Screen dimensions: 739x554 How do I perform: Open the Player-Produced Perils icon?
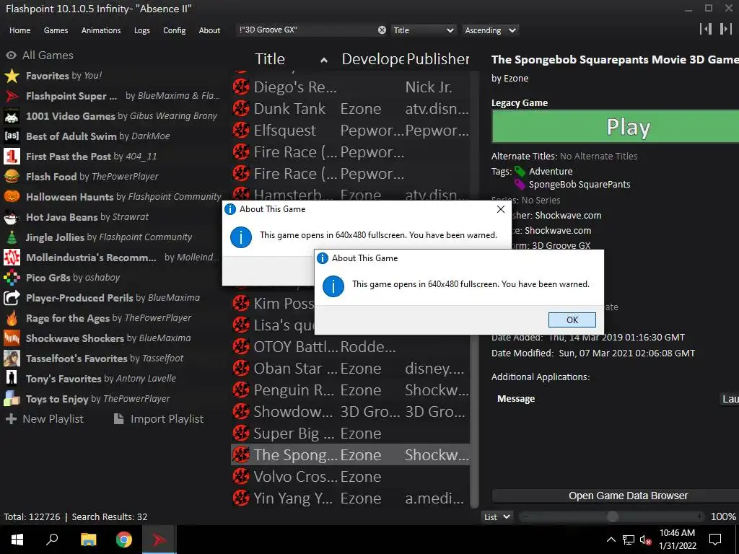pyautogui.click(x=12, y=298)
